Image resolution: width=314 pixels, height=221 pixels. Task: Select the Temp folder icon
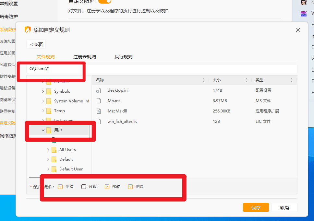[49, 111]
